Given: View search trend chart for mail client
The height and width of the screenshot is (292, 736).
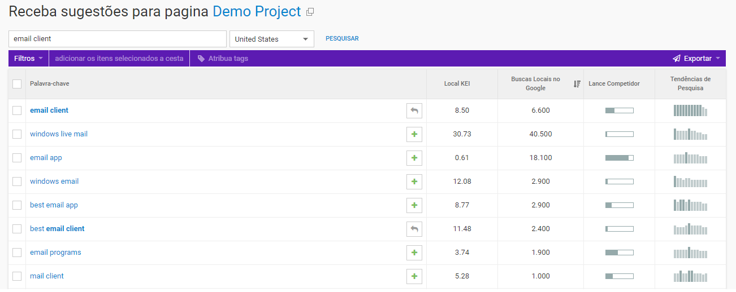Looking at the screenshot, I should [690, 276].
